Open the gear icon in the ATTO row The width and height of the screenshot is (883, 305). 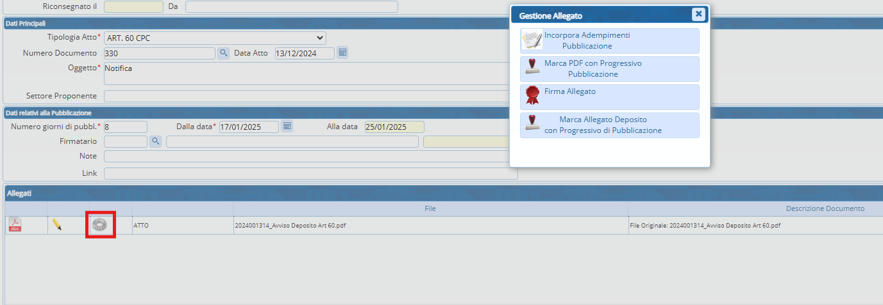click(x=100, y=224)
